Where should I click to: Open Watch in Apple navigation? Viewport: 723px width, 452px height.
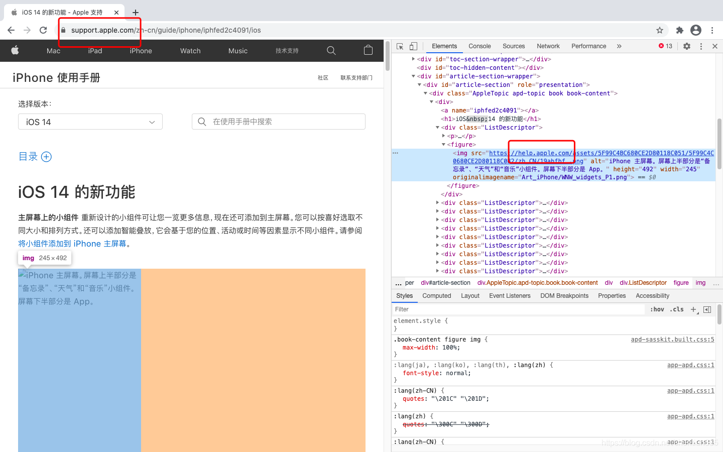pyautogui.click(x=190, y=51)
